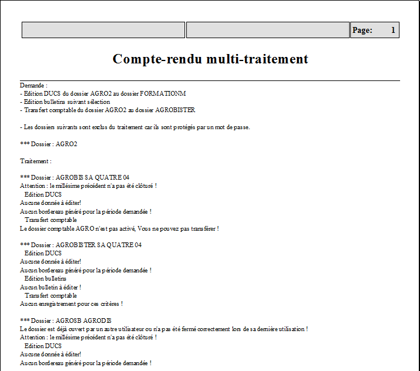The width and height of the screenshot is (420, 371).
Task: Click 'Aucun bulletin à éditer !' line
Action: point(50,287)
